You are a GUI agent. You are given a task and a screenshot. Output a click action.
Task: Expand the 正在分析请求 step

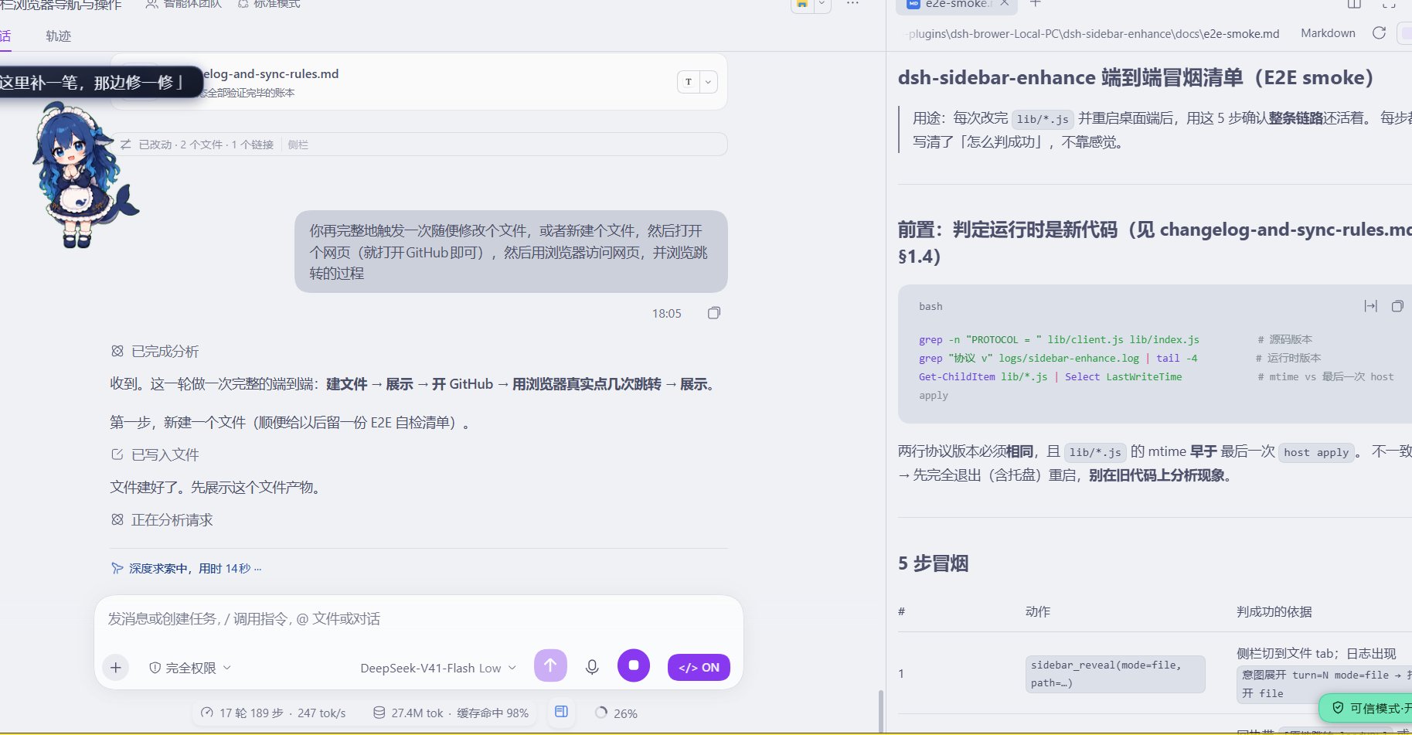point(162,520)
